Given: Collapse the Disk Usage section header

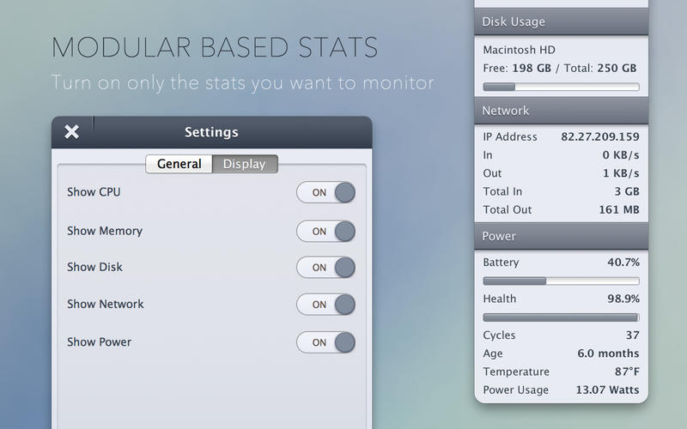Looking at the screenshot, I should (561, 21).
